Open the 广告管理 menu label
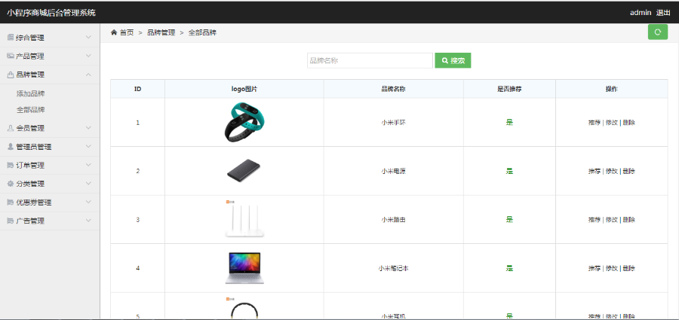Viewport: 679px width, 320px height. tap(30, 221)
